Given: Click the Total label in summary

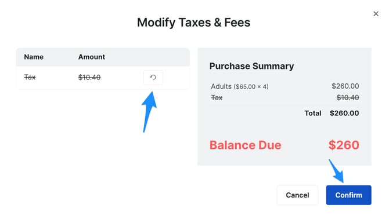Looking at the screenshot, I should click(313, 113).
